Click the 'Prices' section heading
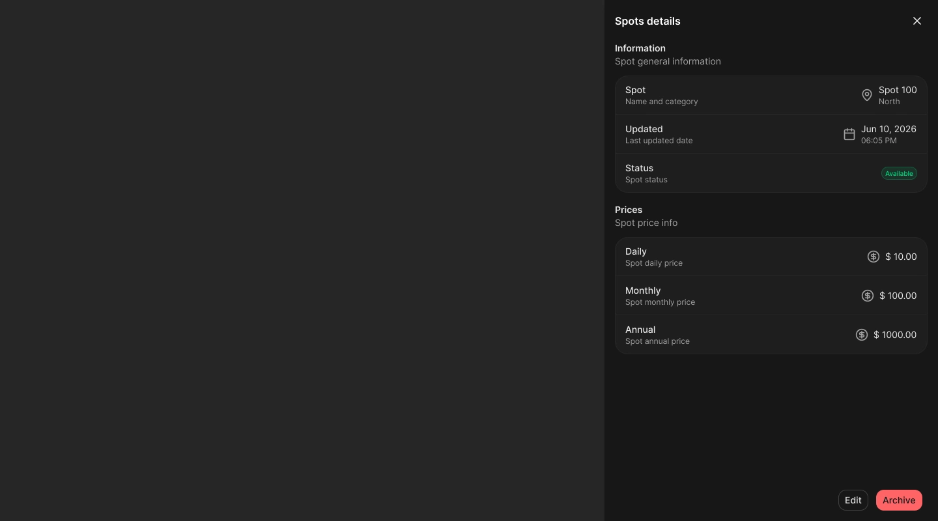The image size is (938, 521). [x=629, y=210]
